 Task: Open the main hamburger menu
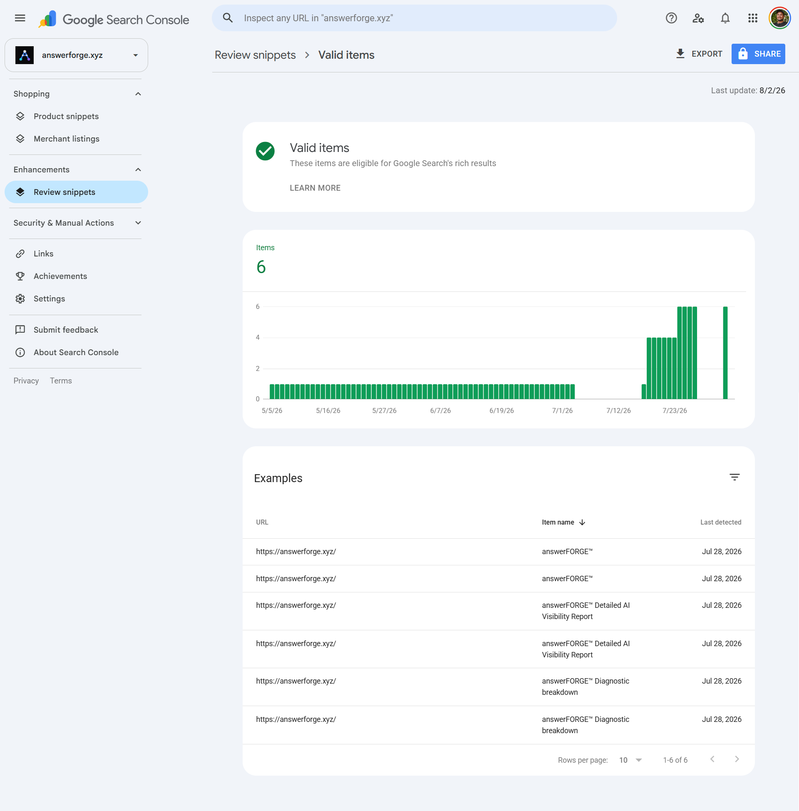pos(20,18)
